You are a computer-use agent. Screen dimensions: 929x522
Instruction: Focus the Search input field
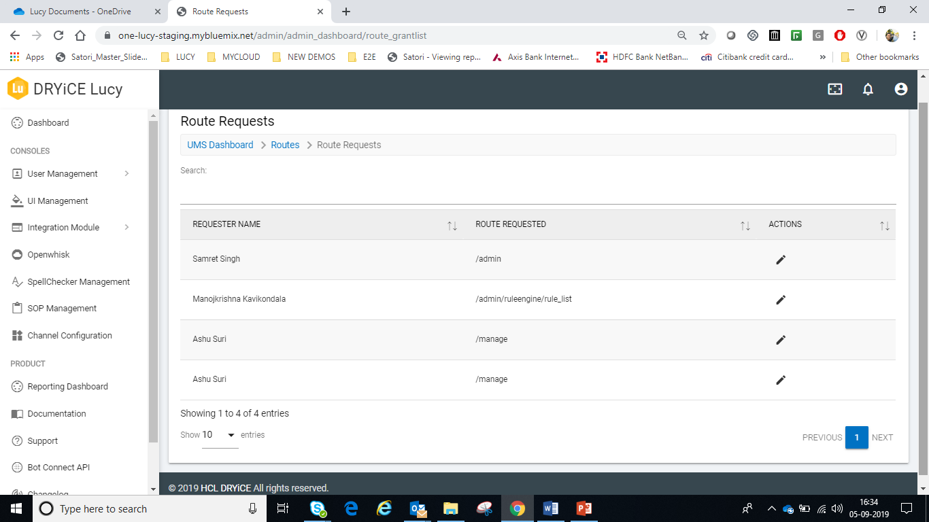[x=538, y=191]
